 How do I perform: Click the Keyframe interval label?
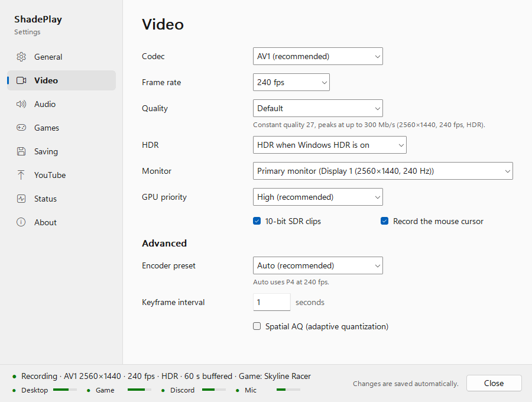173,302
